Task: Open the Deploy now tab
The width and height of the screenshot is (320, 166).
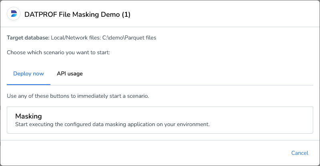Action: [x=28, y=74]
